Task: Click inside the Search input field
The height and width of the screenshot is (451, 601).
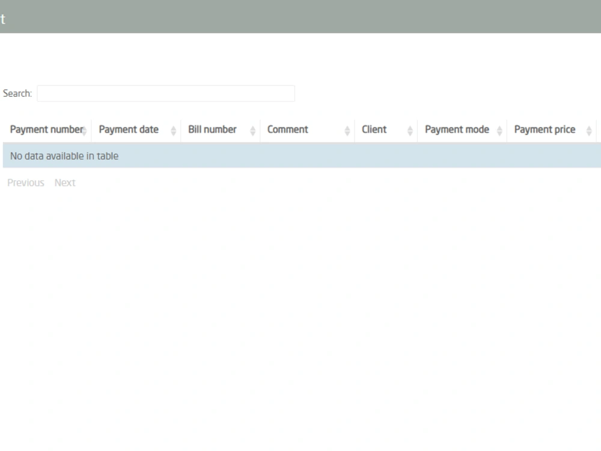Action: click(x=166, y=93)
